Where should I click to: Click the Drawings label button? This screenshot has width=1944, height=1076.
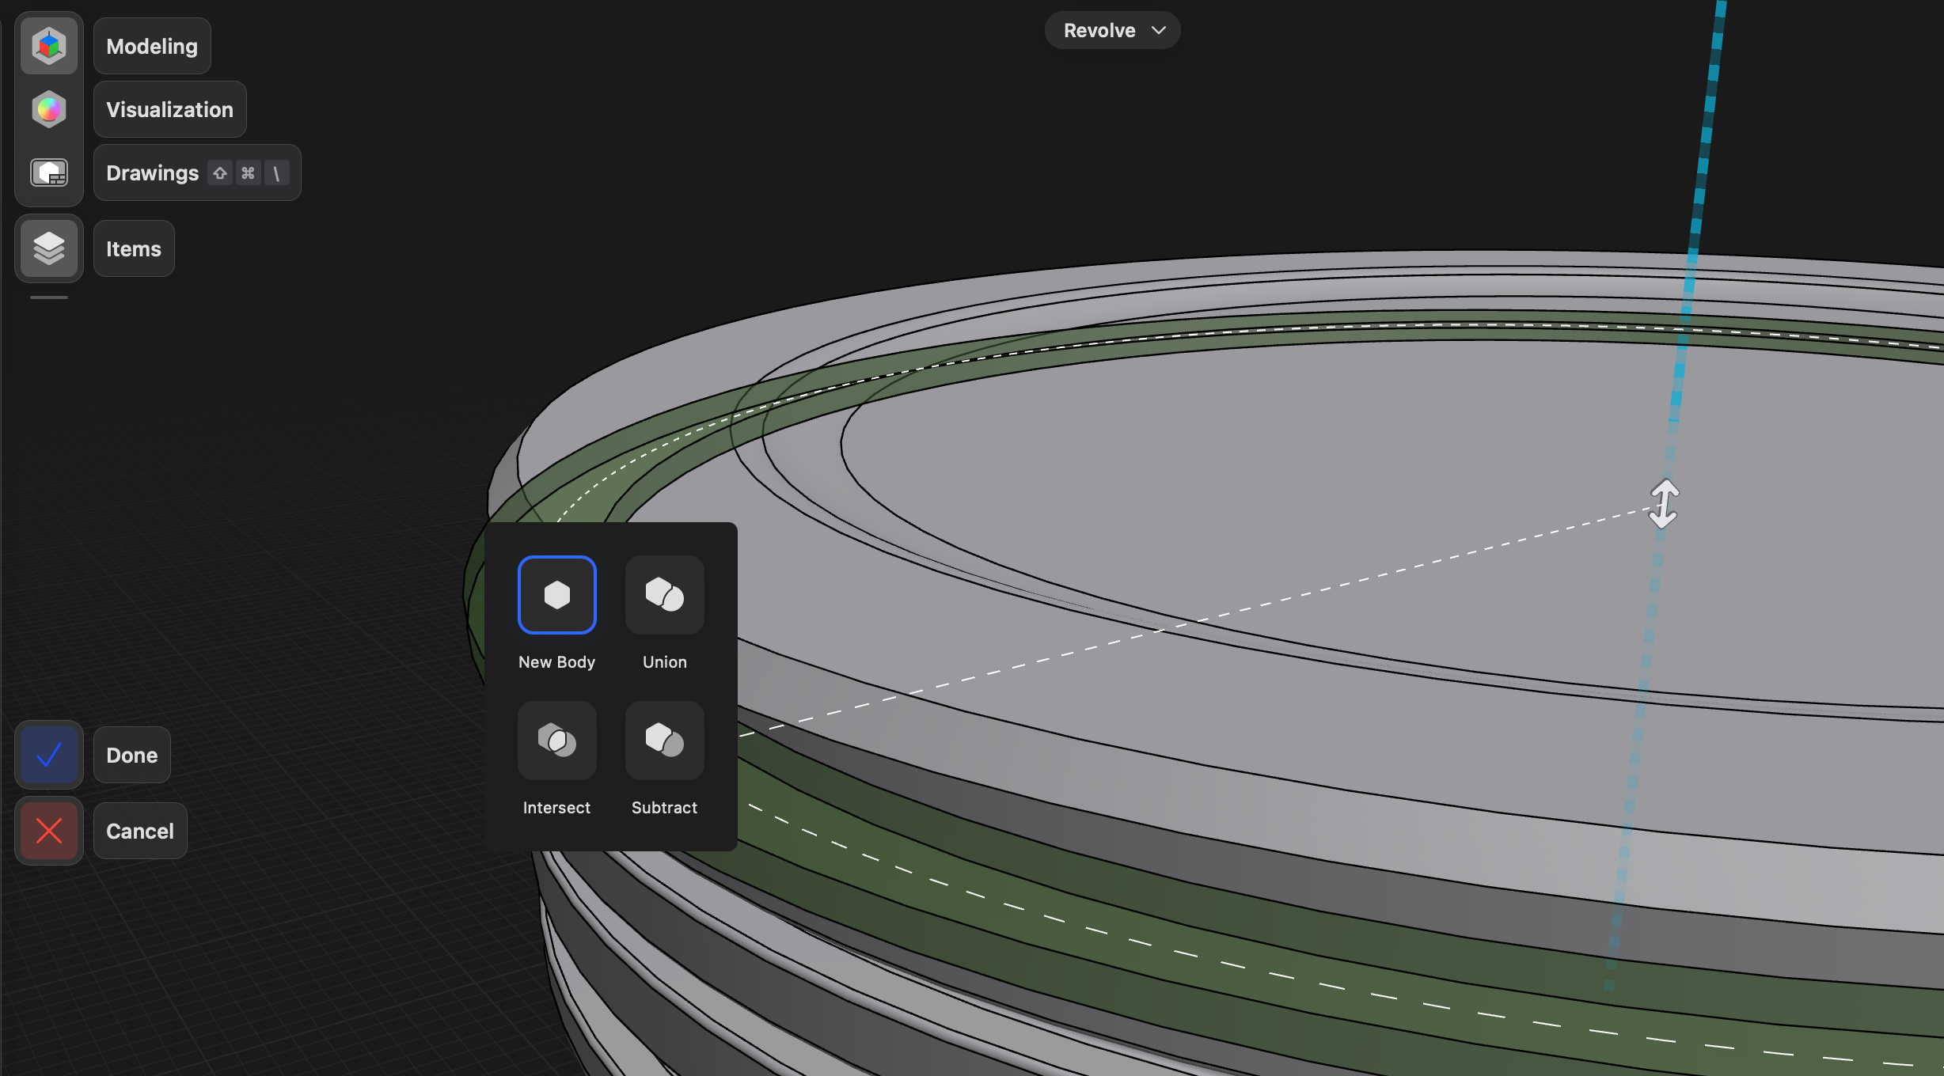(197, 172)
